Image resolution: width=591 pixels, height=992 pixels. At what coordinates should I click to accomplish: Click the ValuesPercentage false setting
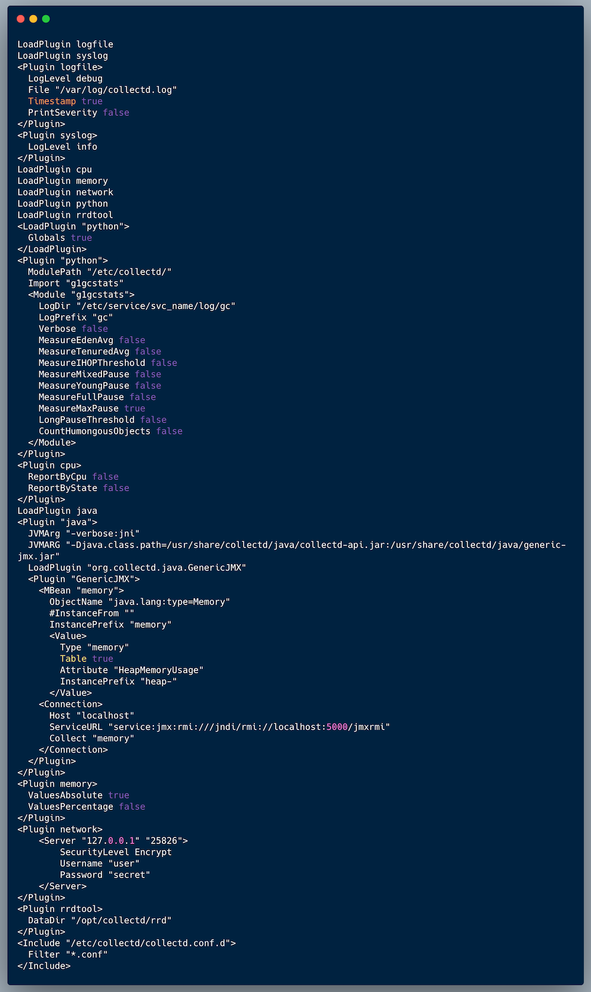[87, 807]
